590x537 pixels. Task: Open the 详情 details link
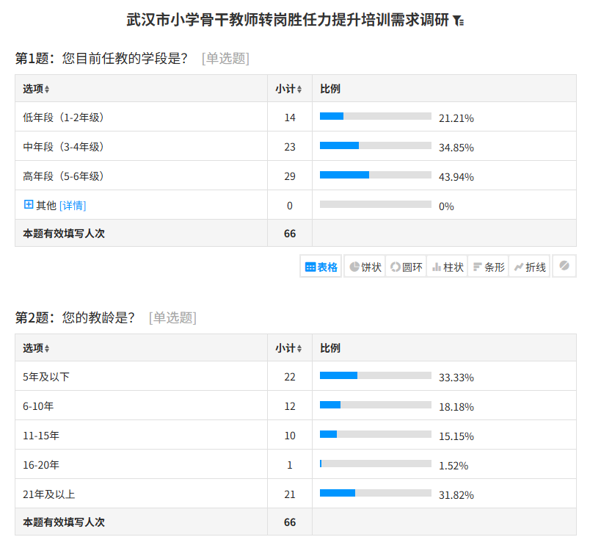tap(73, 205)
